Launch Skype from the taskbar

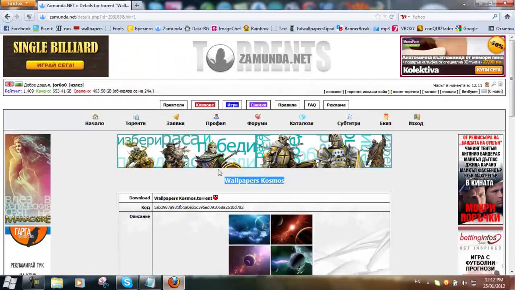click(x=127, y=282)
